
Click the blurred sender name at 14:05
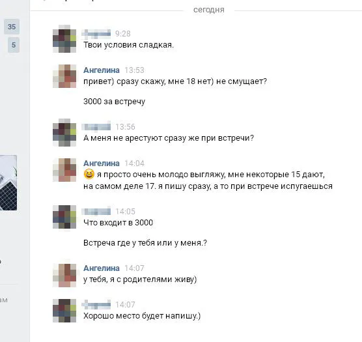point(96,211)
